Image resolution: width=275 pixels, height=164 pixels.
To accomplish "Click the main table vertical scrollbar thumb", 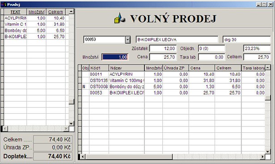I will point(268,98).
